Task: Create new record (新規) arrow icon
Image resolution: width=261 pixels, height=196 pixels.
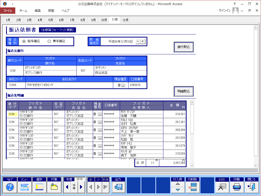Action: (x=106, y=187)
